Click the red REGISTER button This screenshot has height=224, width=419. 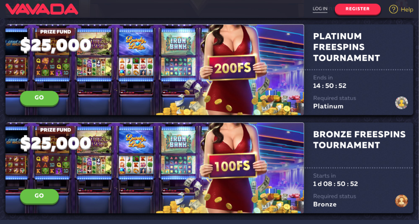(357, 9)
